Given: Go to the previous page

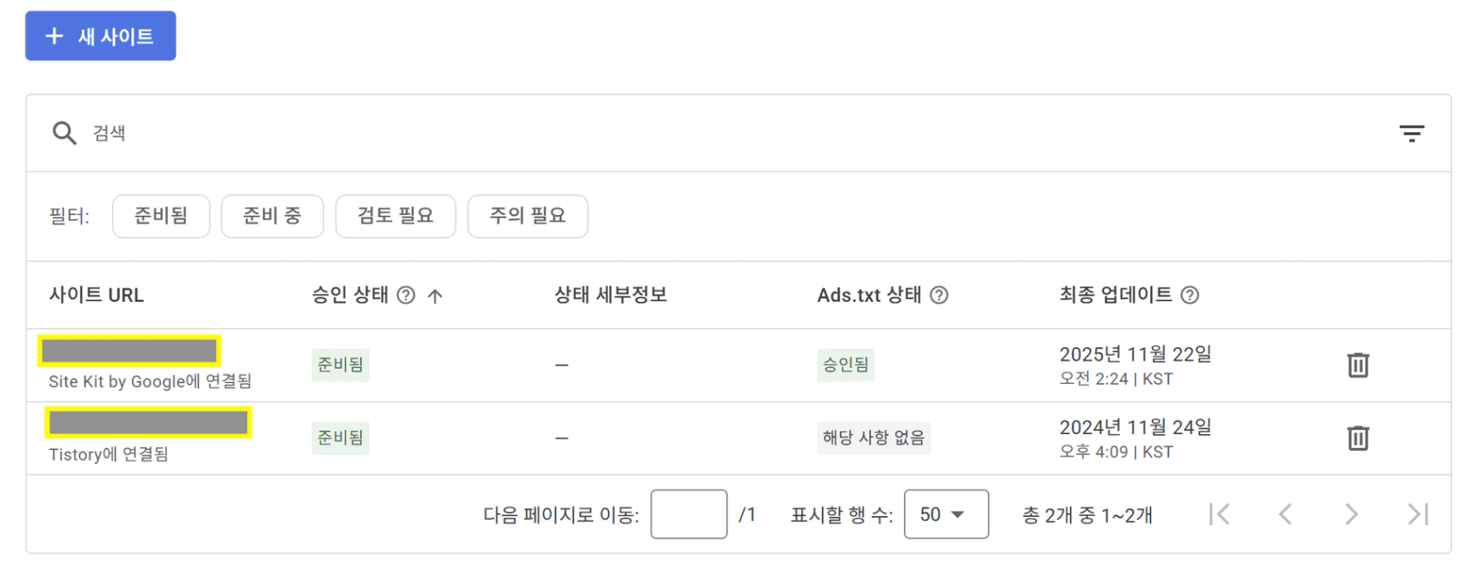Looking at the screenshot, I should tap(1285, 514).
